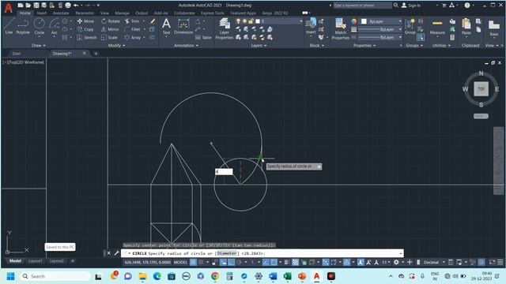This screenshot has height=284, width=506.
Task: Select the Line tool
Action: click(x=9, y=26)
